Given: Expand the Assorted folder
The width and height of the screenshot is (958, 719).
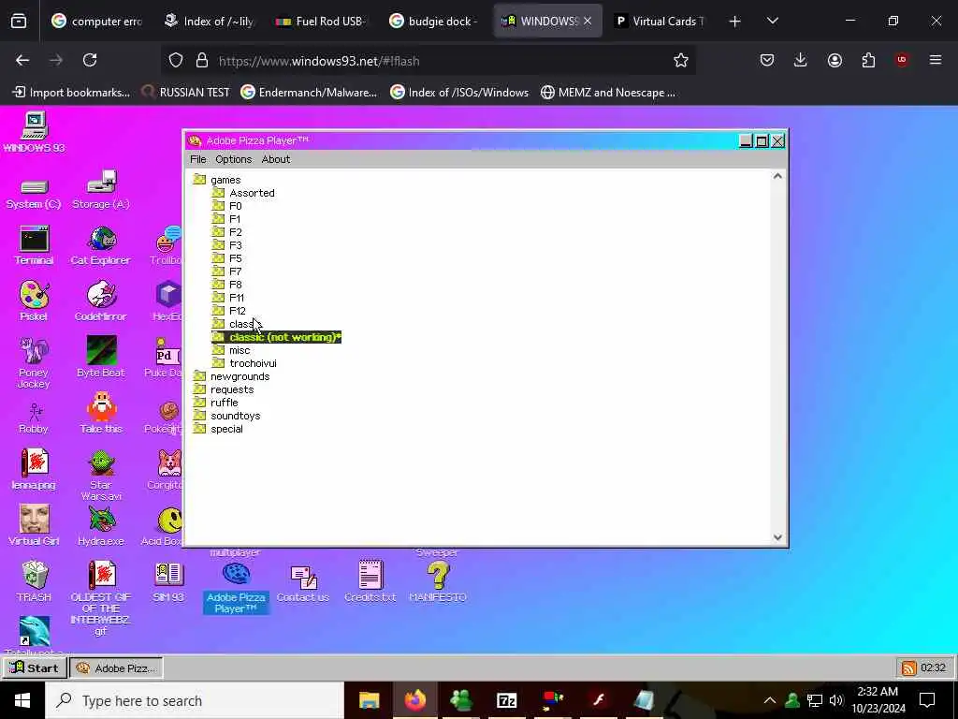Looking at the screenshot, I should coord(243,193).
